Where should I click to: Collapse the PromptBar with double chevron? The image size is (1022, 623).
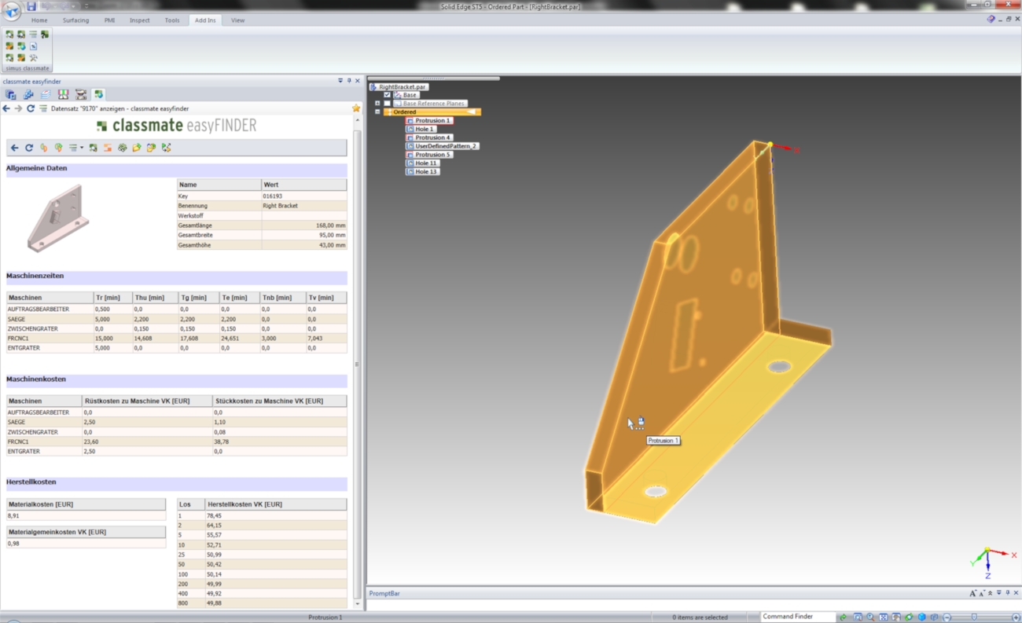tap(991, 593)
